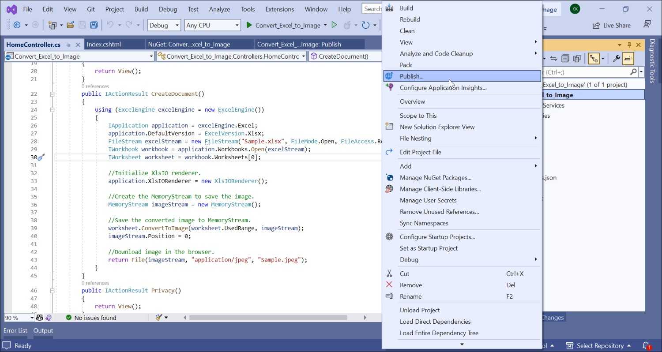Viewport: 662px width, 352px height.
Task: Toggle Solution Explorer auto-hide pin
Action: pyautogui.click(x=629, y=45)
